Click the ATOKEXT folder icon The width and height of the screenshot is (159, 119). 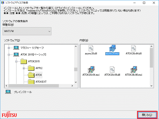[x=31, y=81]
